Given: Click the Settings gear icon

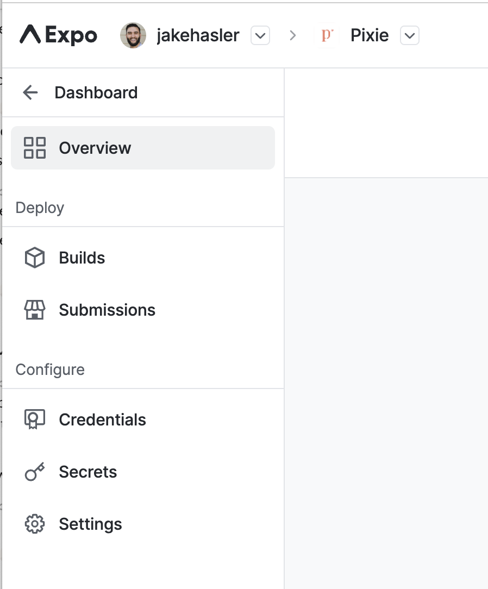Looking at the screenshot, I should click(x=35, y=524).
